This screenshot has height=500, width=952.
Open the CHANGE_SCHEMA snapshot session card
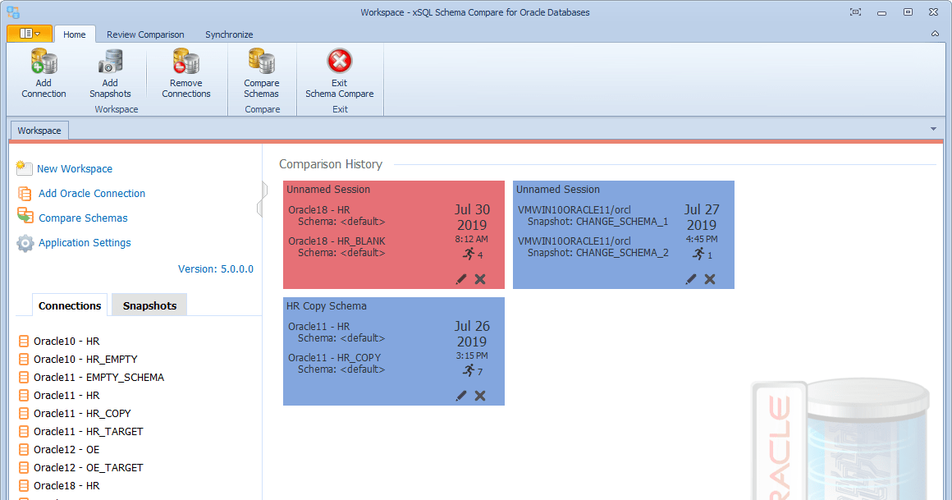624,235
